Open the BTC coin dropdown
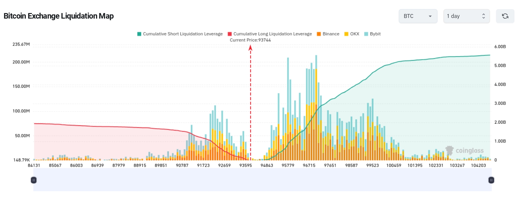This screenshot has height=199, width=518. (418, 16)
